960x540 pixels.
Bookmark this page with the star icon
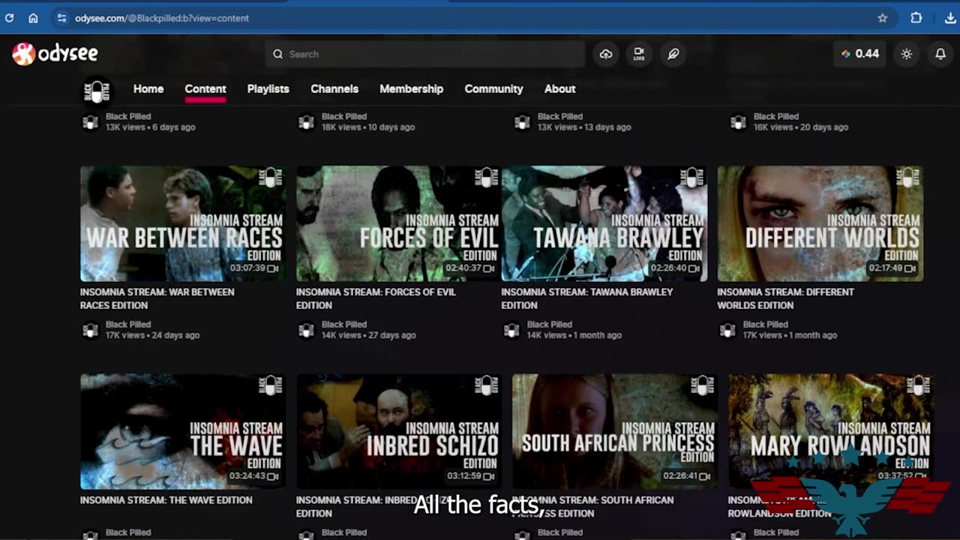pyautogui.click(x=883, y=18)
